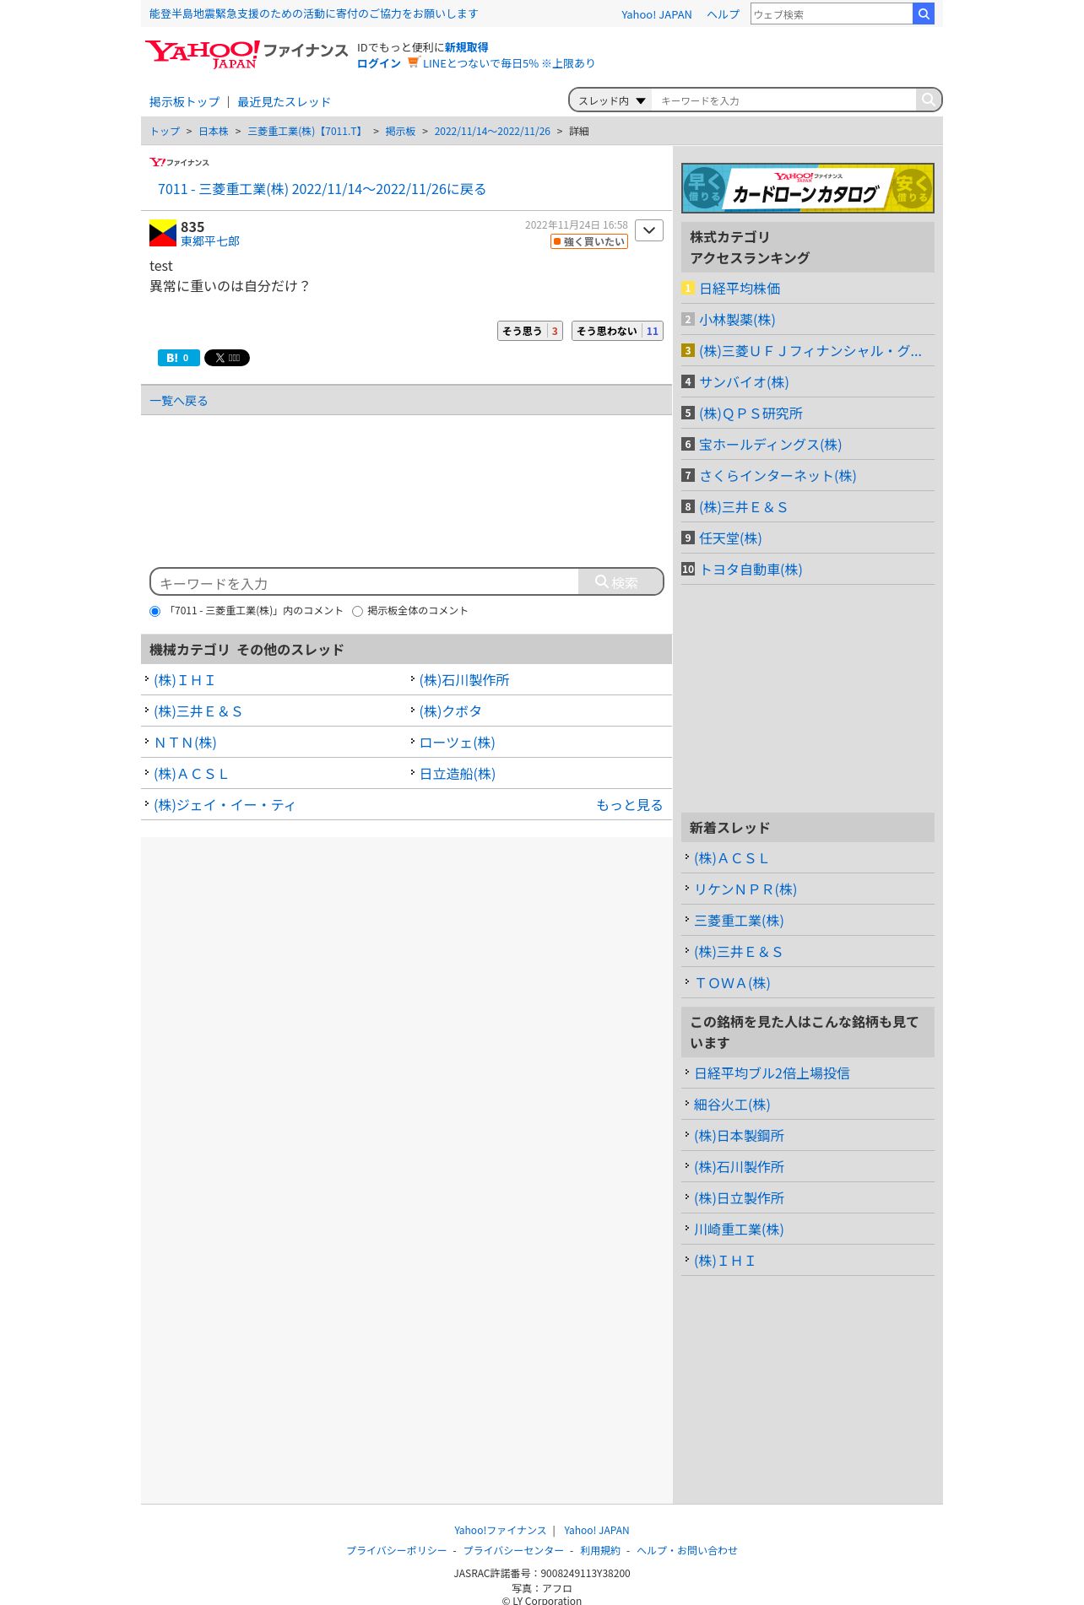Click the Hatena bookmark B! button
The height and width of the screenshot is (1605, 1084).
178,358
